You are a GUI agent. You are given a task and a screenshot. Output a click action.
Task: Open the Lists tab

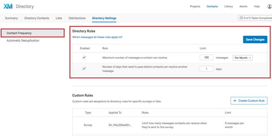click(x=59, y=18)
